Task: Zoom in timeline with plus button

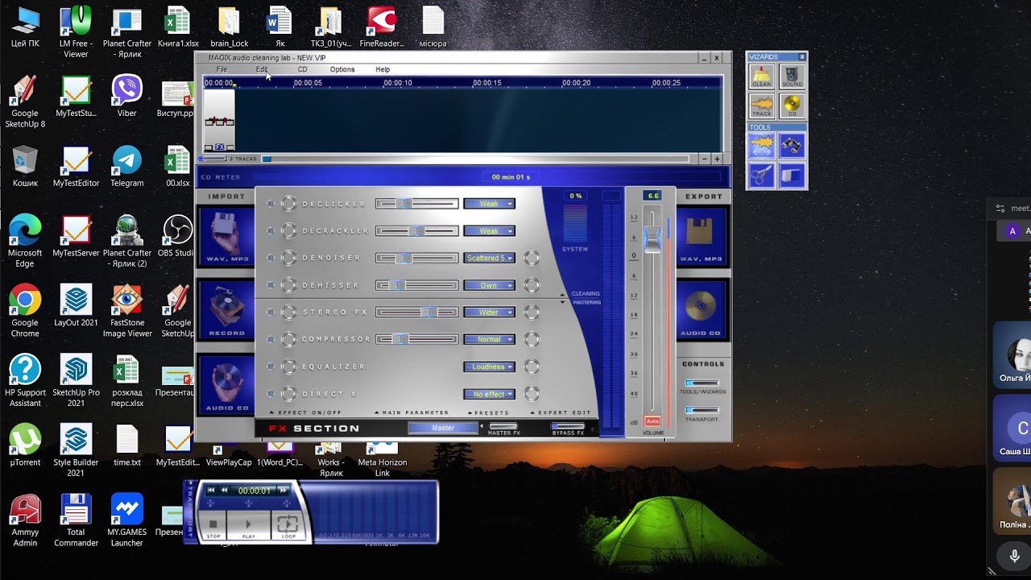Action: 717,159
